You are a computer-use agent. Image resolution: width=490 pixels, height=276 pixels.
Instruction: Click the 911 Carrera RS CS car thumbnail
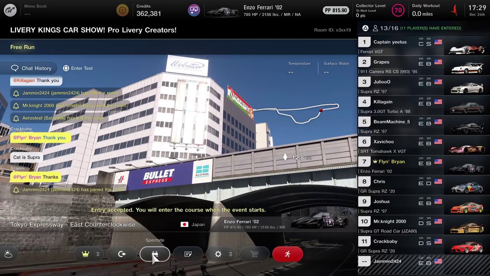click(467, 68)
